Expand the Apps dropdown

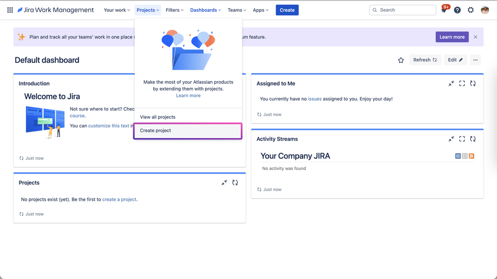pyautogui.click(x=261, y=10)
